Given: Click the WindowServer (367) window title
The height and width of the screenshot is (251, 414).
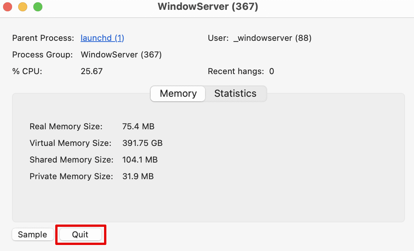Looking at the screenshot, I should click(208, 6).
